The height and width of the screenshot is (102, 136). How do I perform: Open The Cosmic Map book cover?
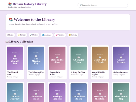click(x=121, y=93)
